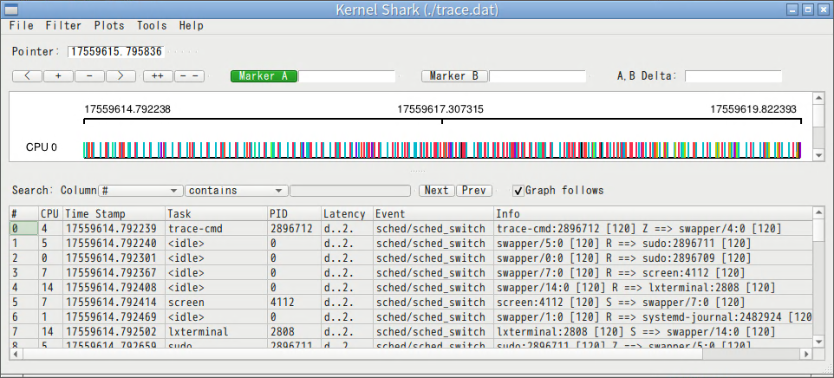Toggle the Graph follows checkbox
834x378 pixels.
click(x=518, y=191)
